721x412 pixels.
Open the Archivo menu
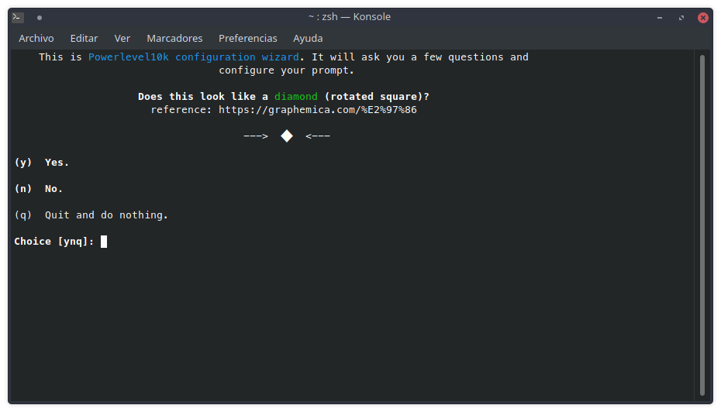click(x=36, y=38)
